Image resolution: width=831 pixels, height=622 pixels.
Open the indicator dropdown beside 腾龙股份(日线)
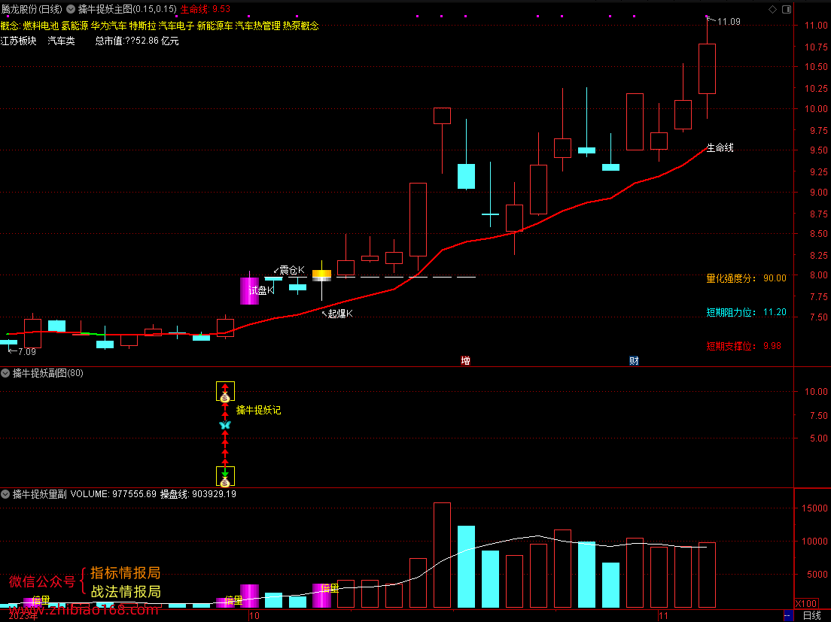point(71,9)
